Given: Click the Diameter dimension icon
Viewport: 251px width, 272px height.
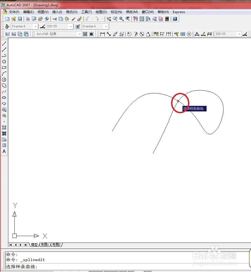Looking at the screenshot, I should 142,34.
